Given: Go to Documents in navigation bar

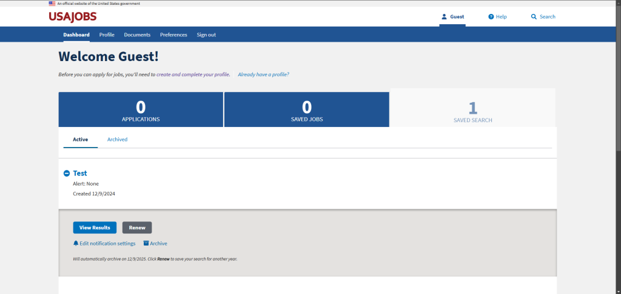Looking at the screenshot, I should click(137, 34).
